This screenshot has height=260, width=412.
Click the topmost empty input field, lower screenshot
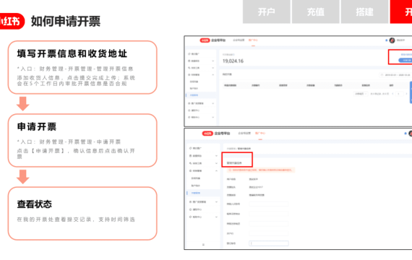tap(269, 204)
